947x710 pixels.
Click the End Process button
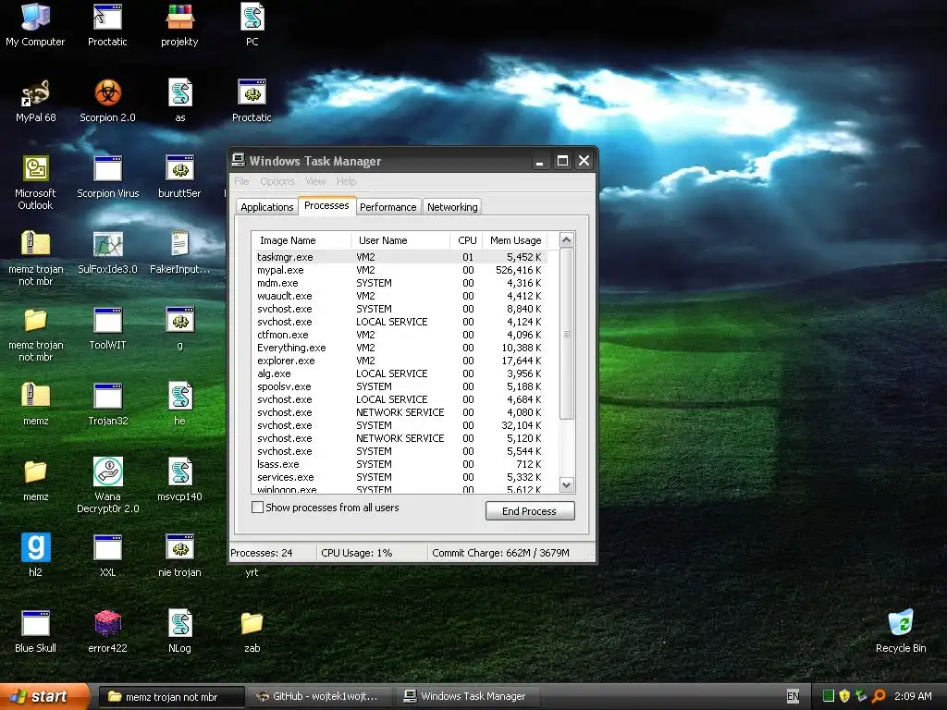tap(530, 510)
